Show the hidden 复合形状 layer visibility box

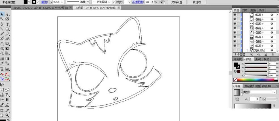click(x=235, y=50)
